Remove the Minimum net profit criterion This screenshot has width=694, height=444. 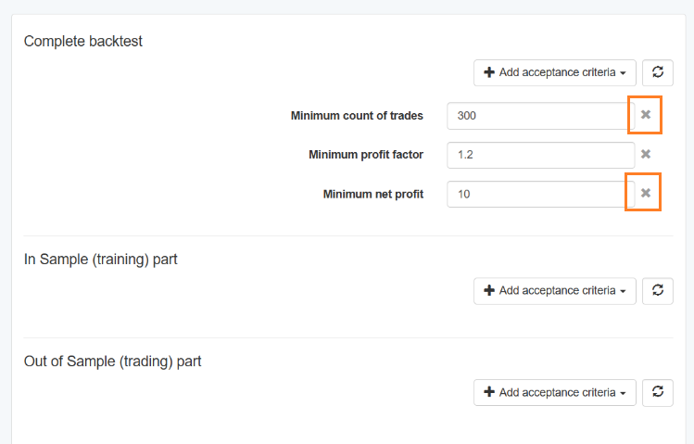(646, 193)
